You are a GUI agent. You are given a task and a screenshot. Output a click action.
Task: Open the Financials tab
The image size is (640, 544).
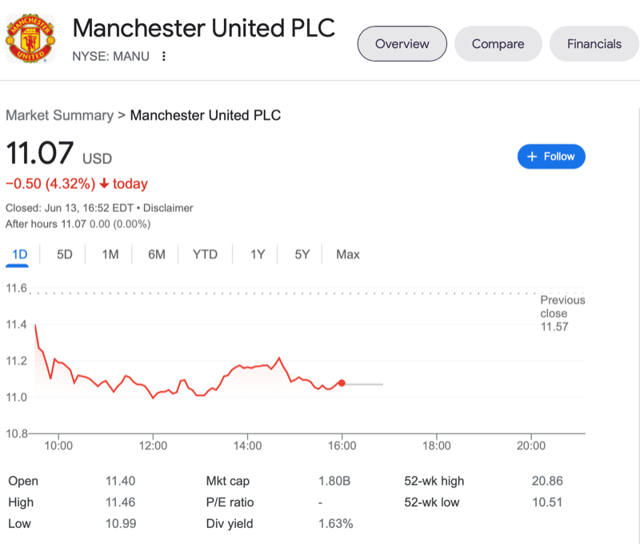594,44
